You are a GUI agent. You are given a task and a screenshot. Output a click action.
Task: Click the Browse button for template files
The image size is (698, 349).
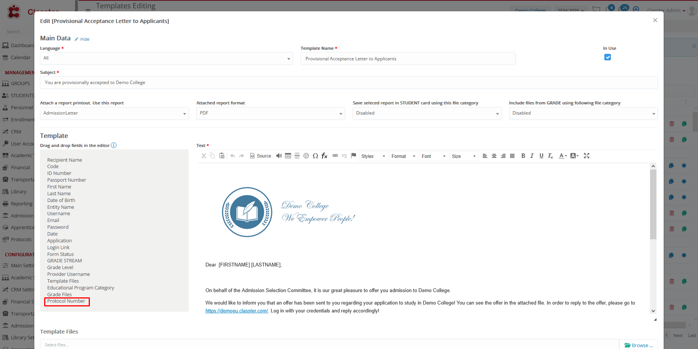(638, 345)
